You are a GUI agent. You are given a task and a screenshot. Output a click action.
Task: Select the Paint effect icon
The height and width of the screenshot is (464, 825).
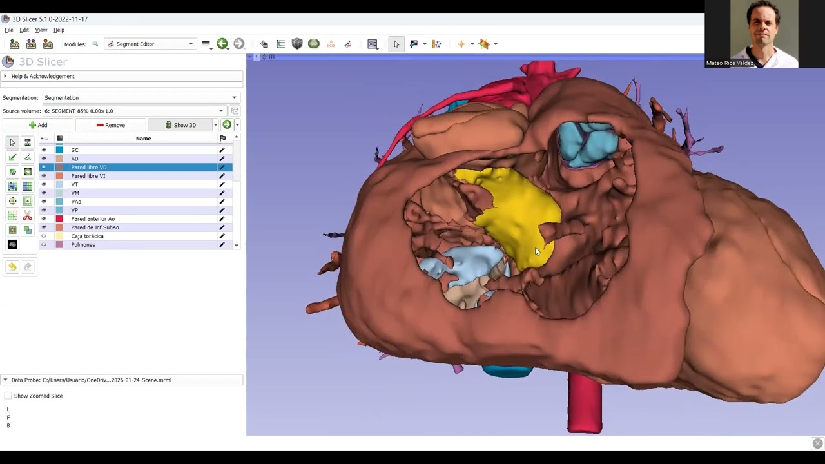(12, 157)
